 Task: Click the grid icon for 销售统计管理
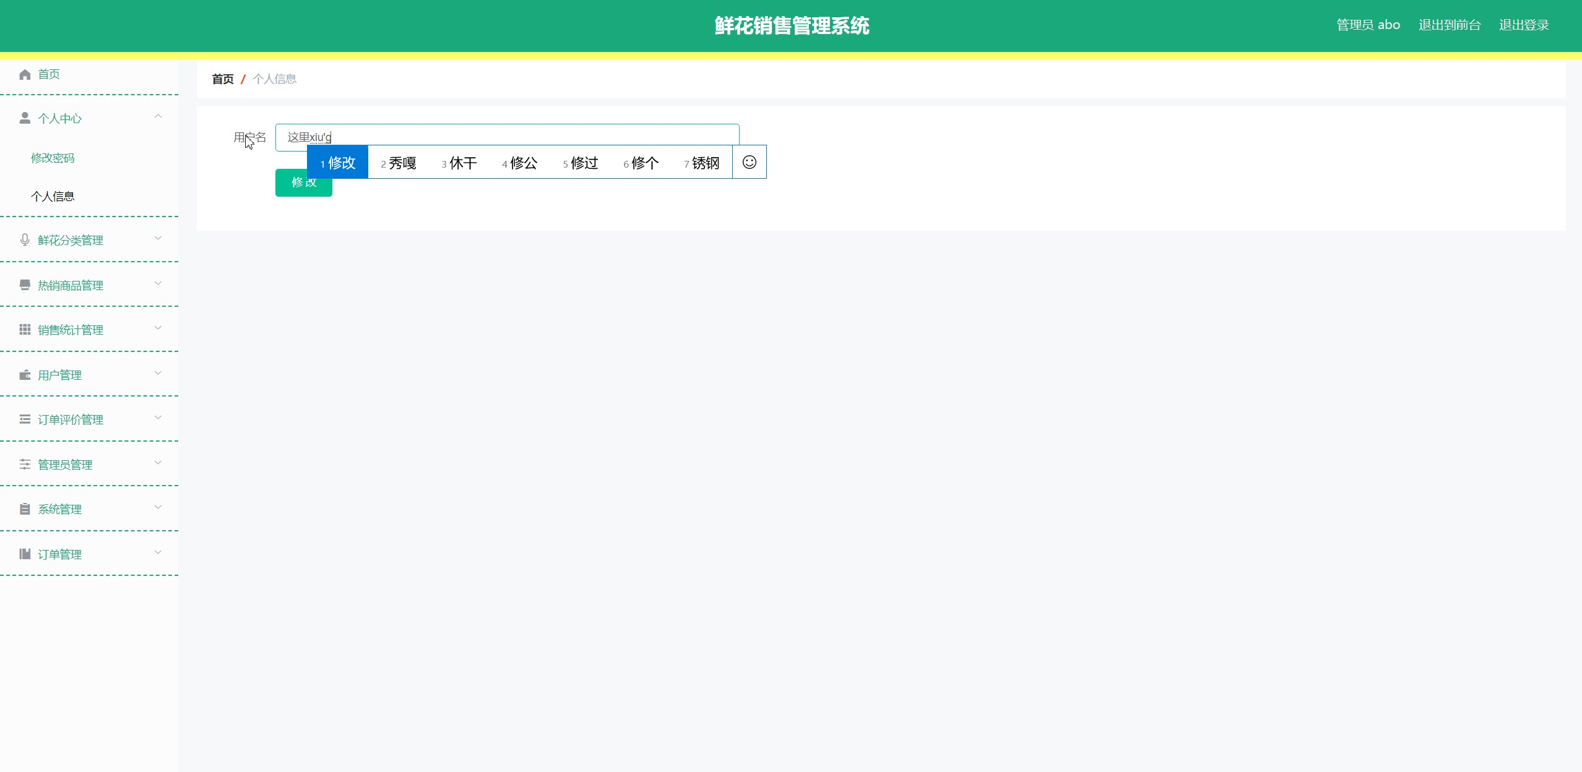tap(25, 330)
